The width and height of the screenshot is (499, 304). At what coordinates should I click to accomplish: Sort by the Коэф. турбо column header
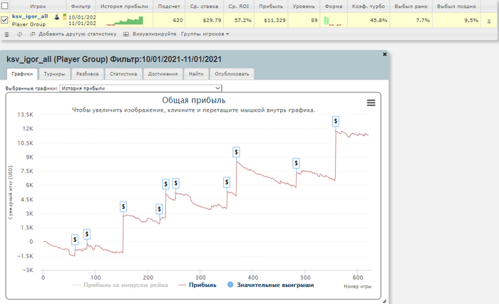369,6
